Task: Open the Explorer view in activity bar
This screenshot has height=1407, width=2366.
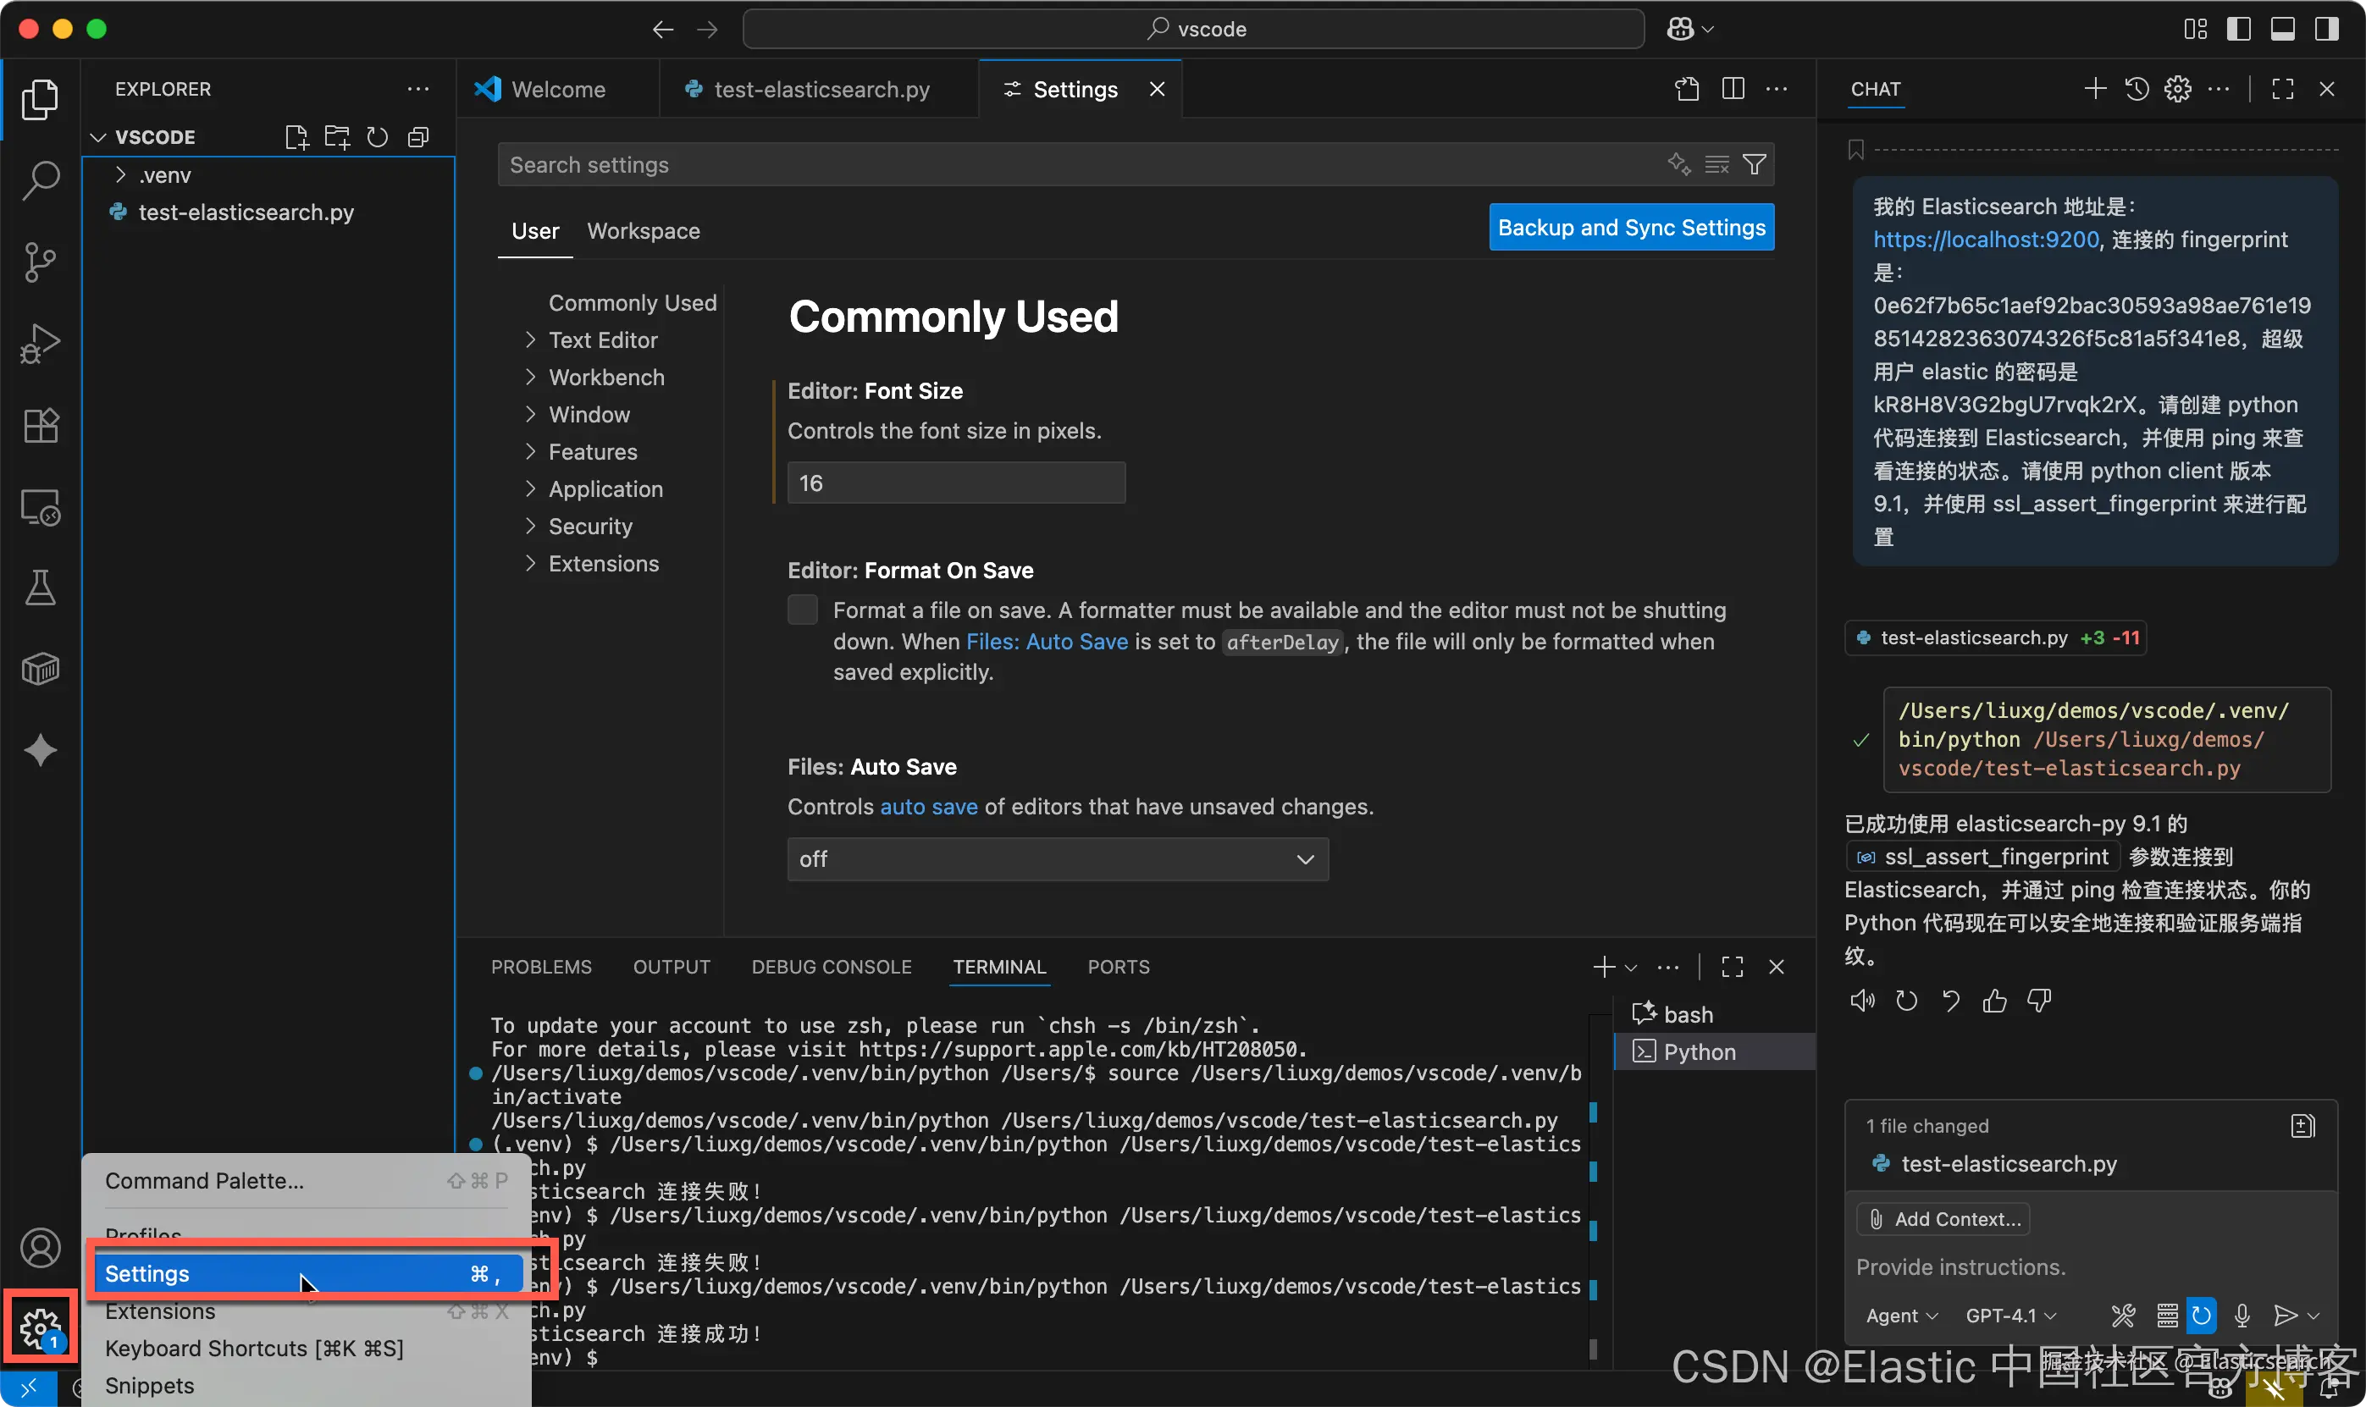Action: [40, 98]
